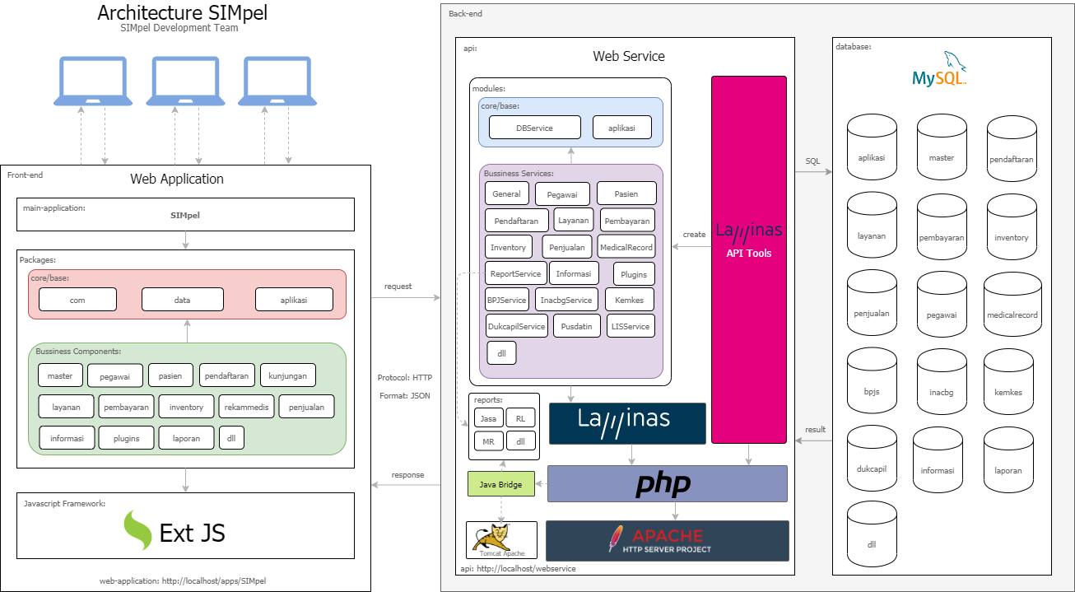1075x592 pixels.
Task: Click the SIMpel main-application box
Action: [x=185, y=215]
